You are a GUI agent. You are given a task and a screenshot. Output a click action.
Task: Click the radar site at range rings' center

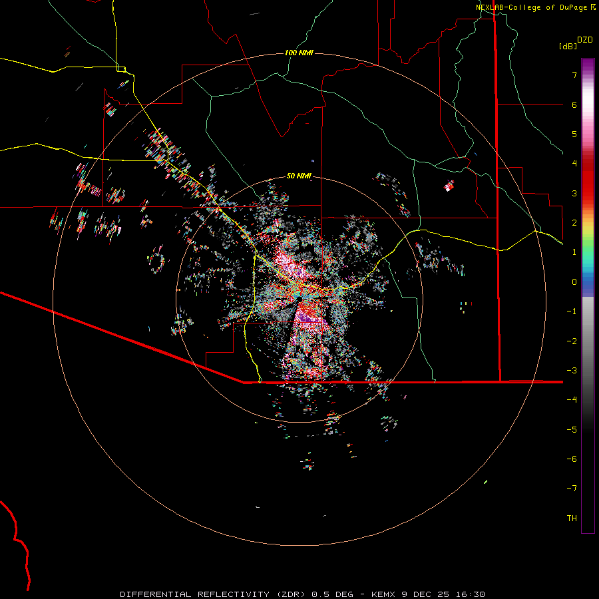point(299,299)
